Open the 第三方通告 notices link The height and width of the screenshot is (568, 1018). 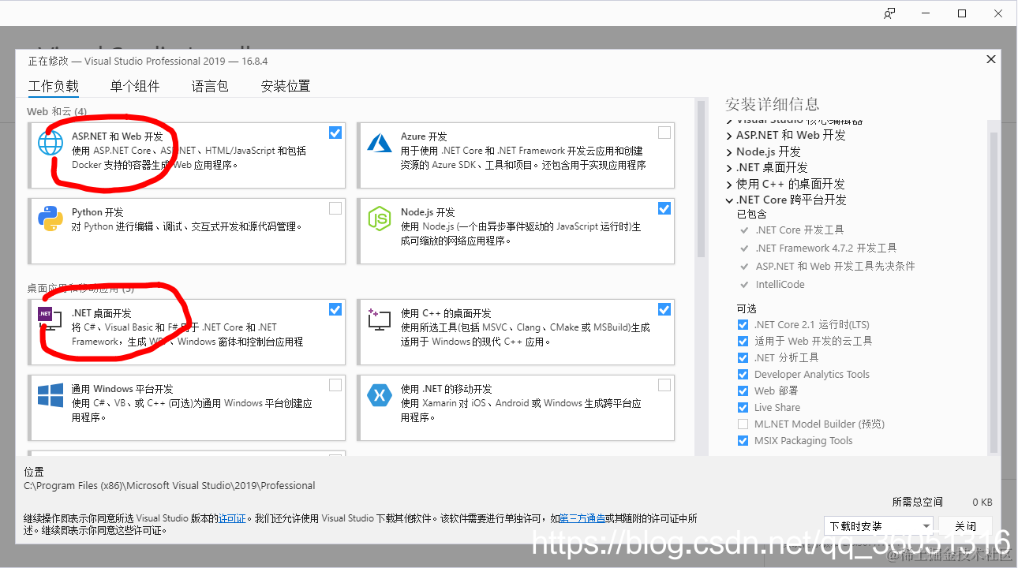[x=582, y=518]
